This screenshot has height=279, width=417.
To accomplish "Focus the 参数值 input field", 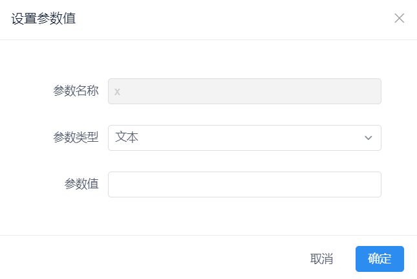I will (244, 184).
